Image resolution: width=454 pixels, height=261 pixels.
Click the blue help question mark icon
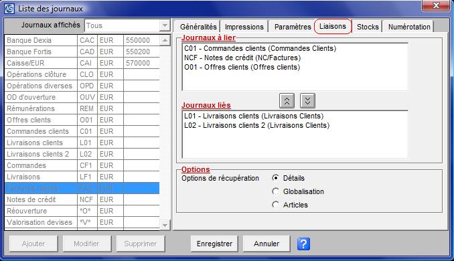(303, 244)
